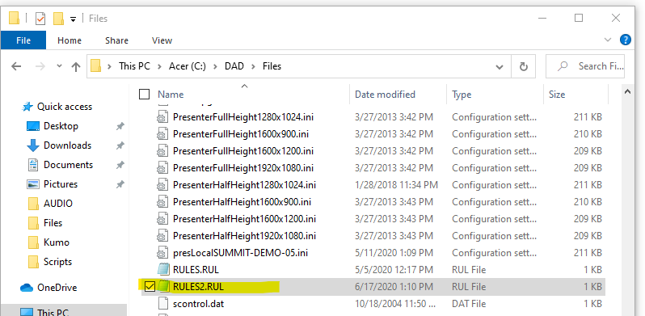Open the AUDIO folder in the sidebar

point(58,204)
